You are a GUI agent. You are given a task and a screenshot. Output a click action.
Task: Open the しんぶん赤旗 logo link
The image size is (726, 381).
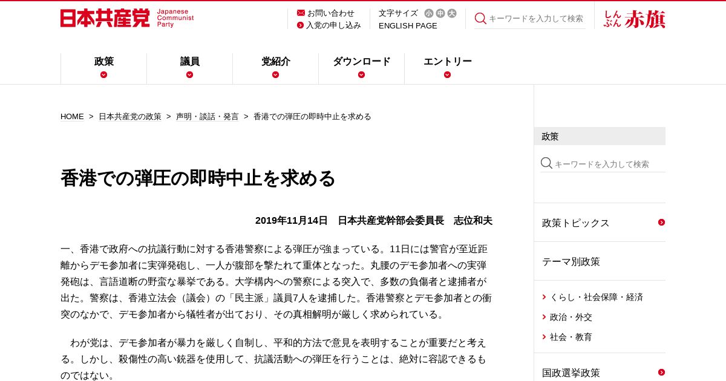635,19
